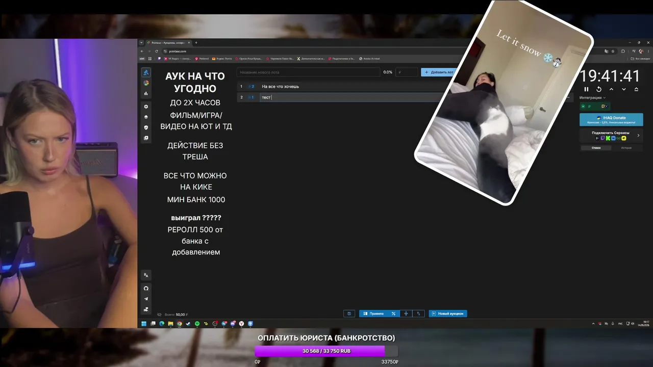Screen dimensions: 653x367
Task: Open File Explorer from the taskbar
Action: pyautogui.click(x=170, y=324)
